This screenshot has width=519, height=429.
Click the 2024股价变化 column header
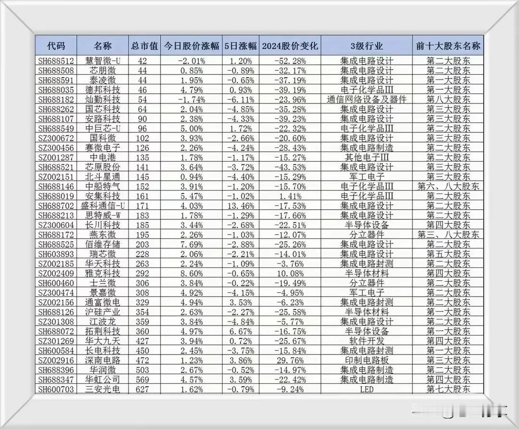[x=290, y=46]
